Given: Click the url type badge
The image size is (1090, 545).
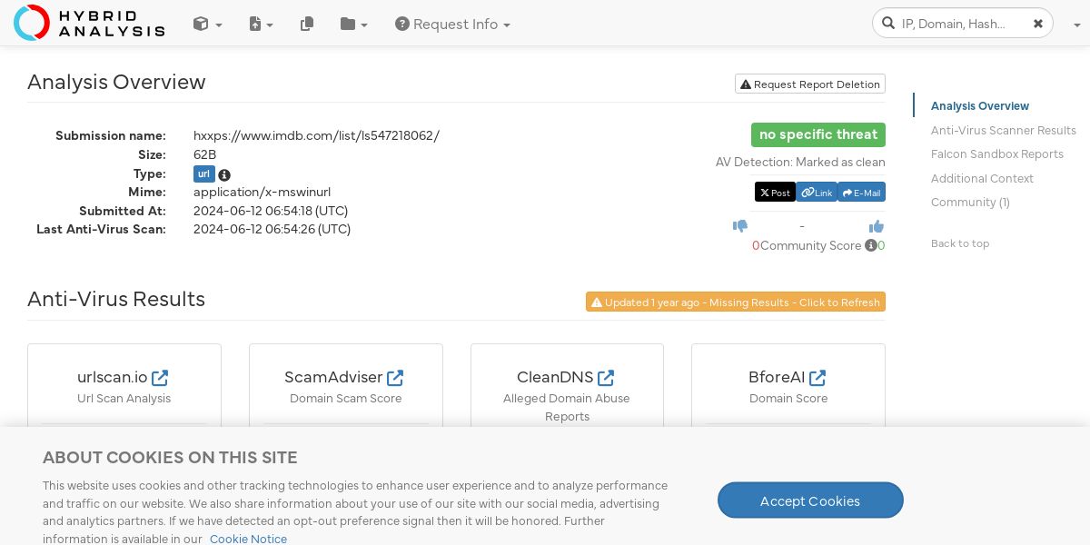Looking at the screenshot, I should (x=203, y=174).
